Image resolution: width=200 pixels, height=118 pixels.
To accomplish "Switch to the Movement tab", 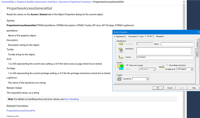I will click(131, 37).
